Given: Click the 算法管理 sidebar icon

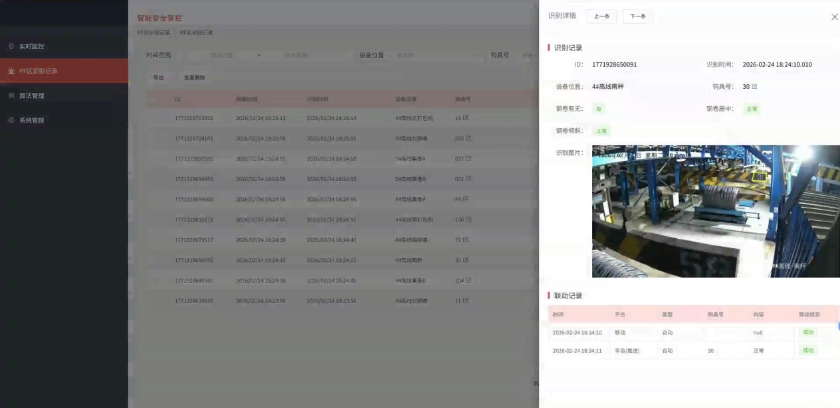Looking at the screenshot, I should tap(11, 96).
